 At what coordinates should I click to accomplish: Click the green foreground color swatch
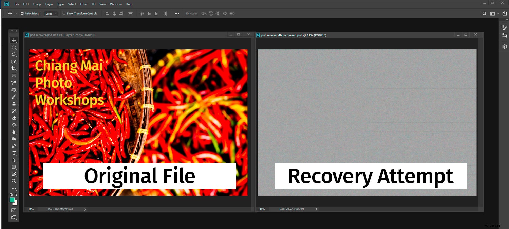13,200
